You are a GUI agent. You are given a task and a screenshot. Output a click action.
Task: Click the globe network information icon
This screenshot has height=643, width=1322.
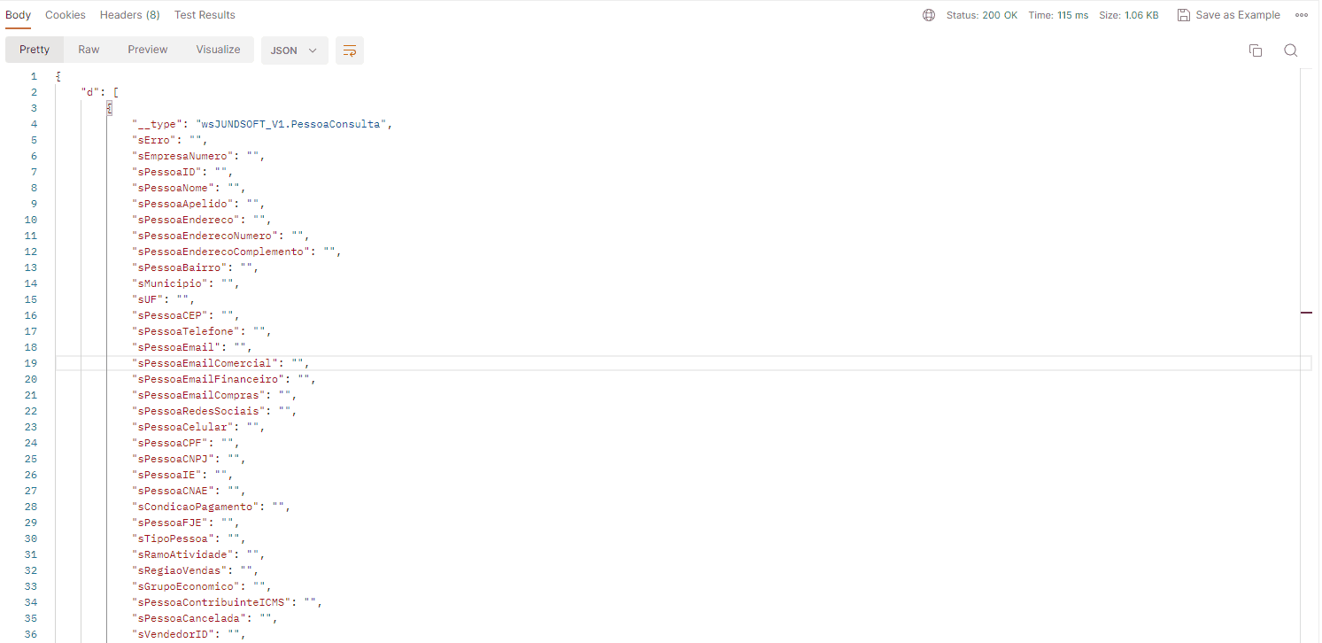coord(929,15)
